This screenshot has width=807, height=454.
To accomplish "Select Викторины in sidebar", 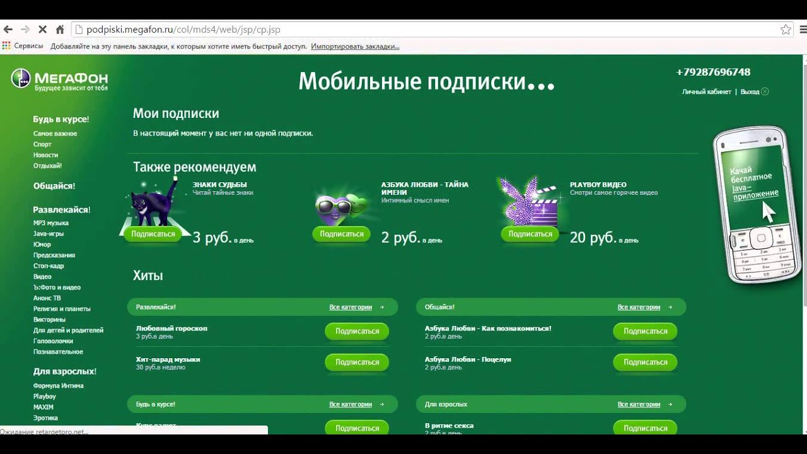I will (49, 320).
